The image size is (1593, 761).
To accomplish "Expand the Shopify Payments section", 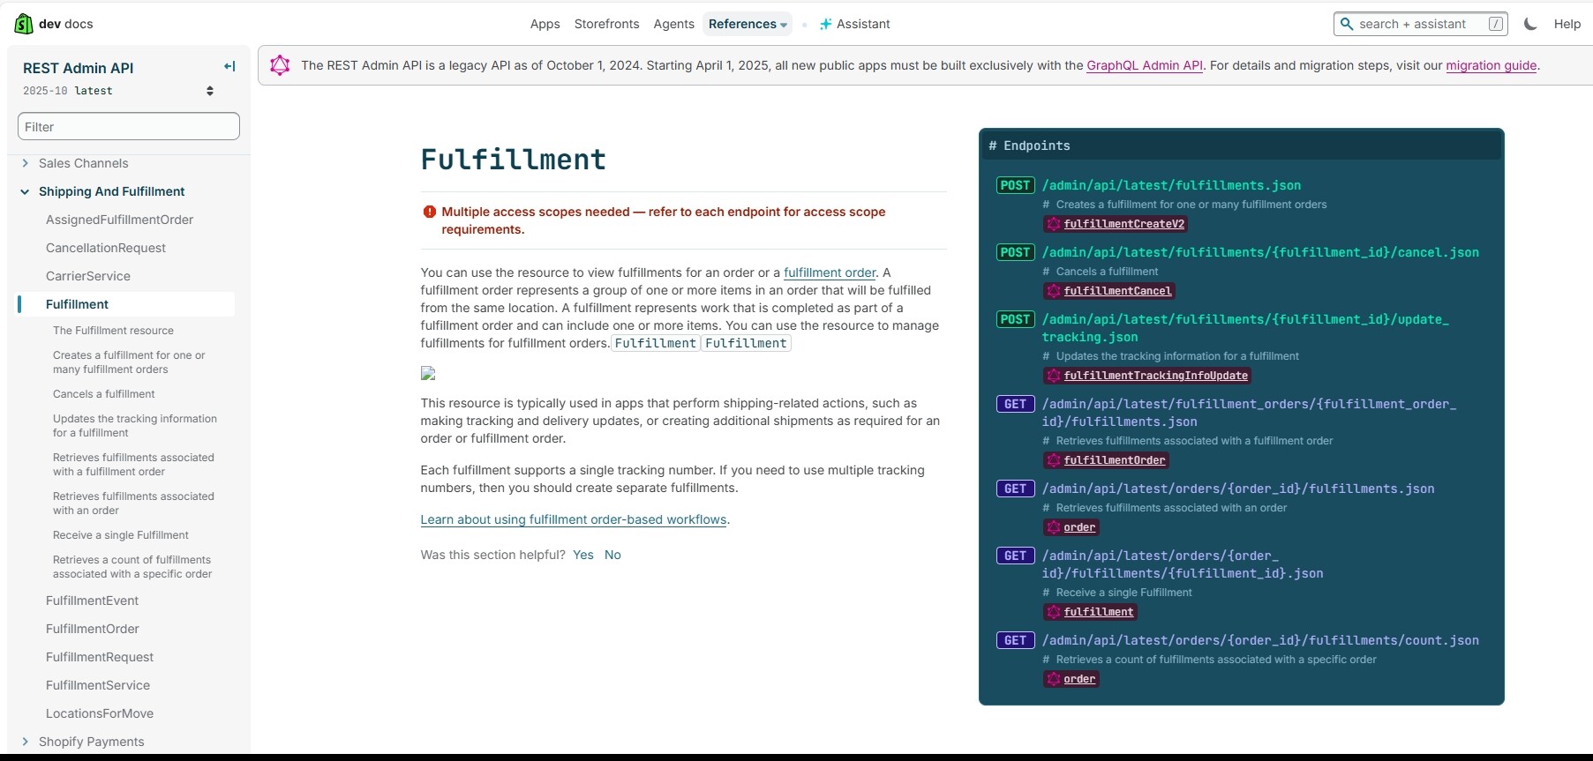I will click(x=25, y=742).
